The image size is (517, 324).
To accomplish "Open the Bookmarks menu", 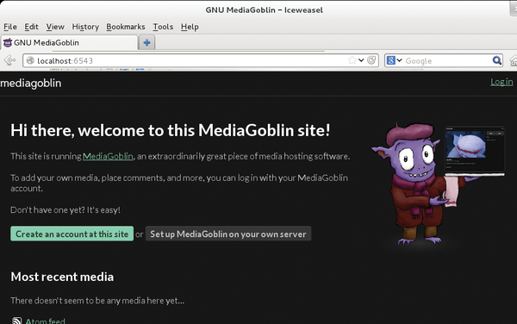I will click(x=126, y=27).
